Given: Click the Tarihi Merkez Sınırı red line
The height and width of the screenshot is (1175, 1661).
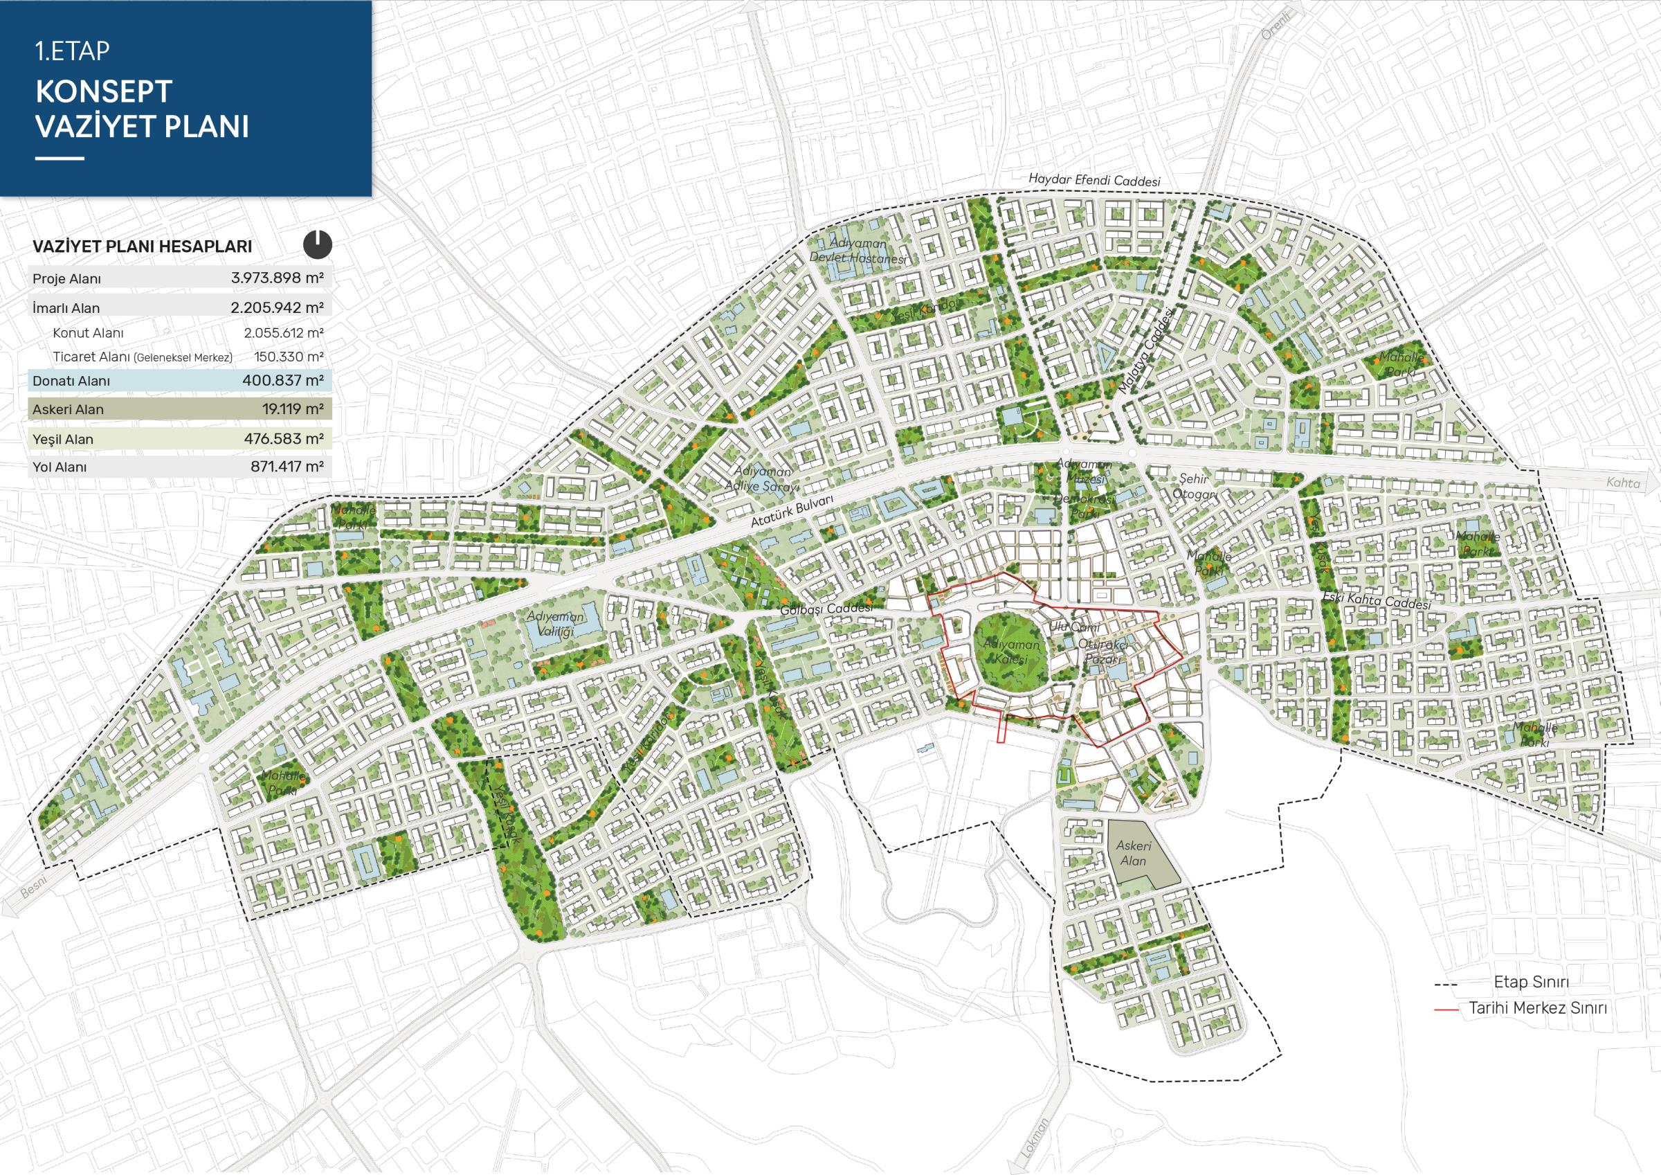Looking at the screenshot, I should (x=1446, y=1009).
